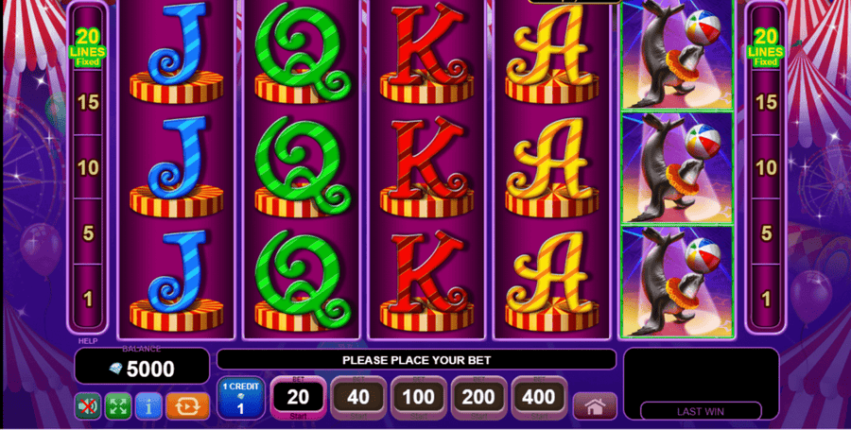Start spin with bet 100
Image resolution: width=851 pixels, height=430 pixels.
point(419,399)
